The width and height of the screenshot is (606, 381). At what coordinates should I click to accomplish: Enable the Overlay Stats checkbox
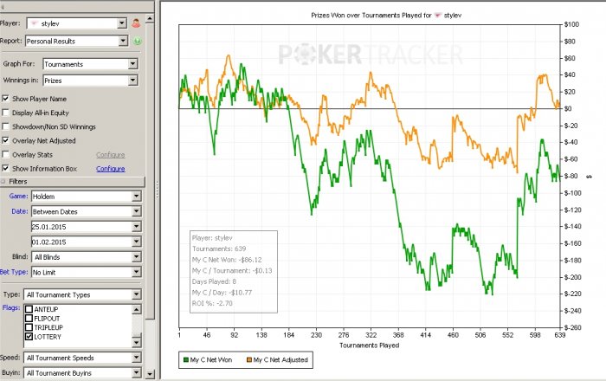[5, 154]
